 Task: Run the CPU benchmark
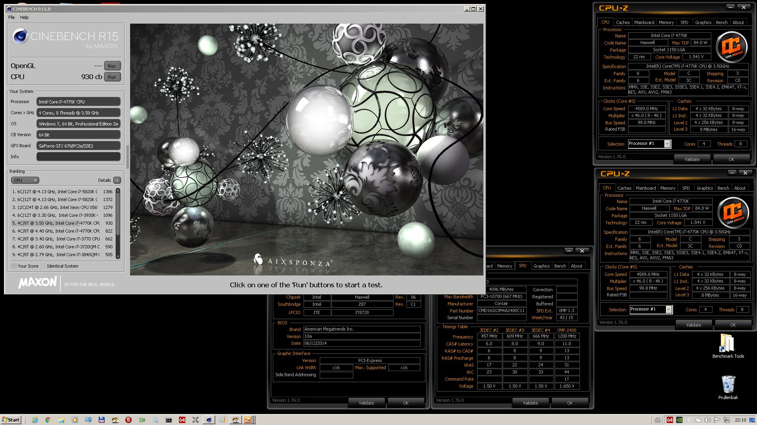112,77
